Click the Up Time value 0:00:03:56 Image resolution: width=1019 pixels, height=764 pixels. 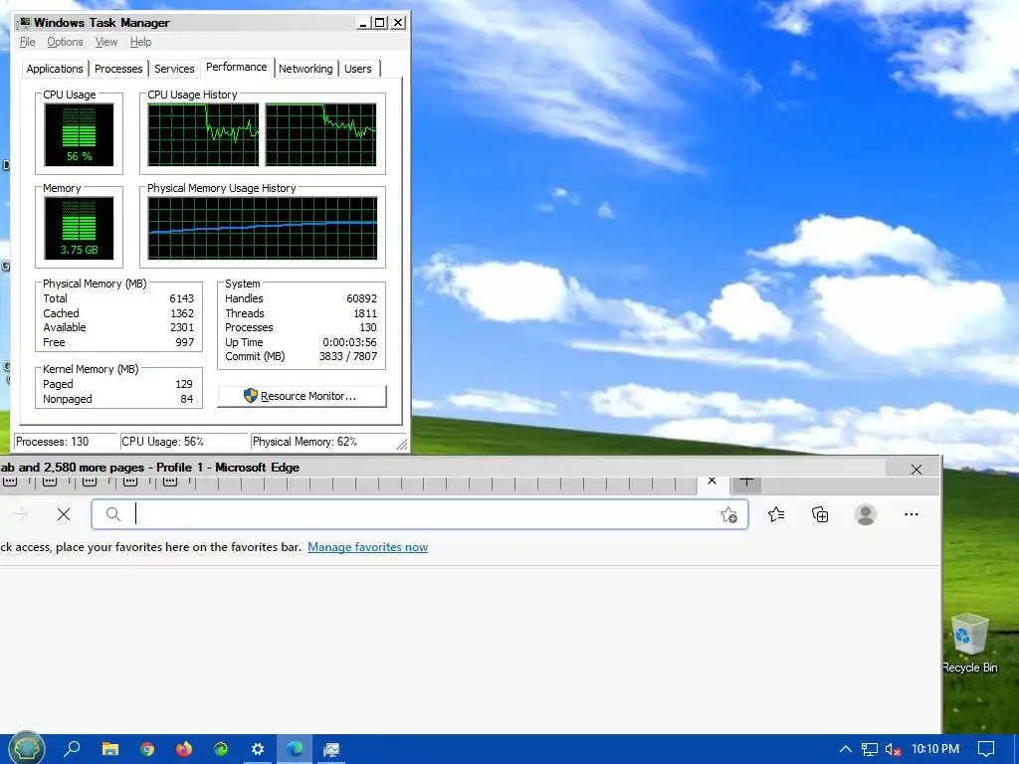(349, 342)
